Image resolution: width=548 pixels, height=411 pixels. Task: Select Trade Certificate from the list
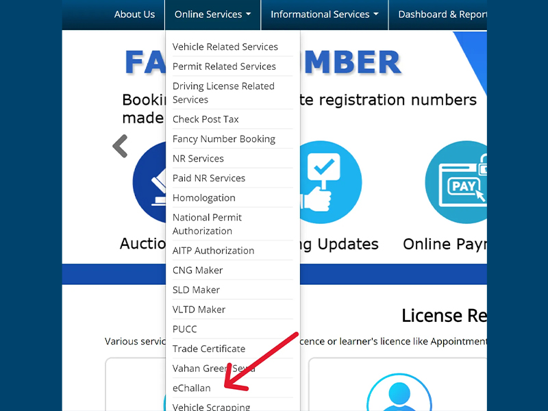209,349
